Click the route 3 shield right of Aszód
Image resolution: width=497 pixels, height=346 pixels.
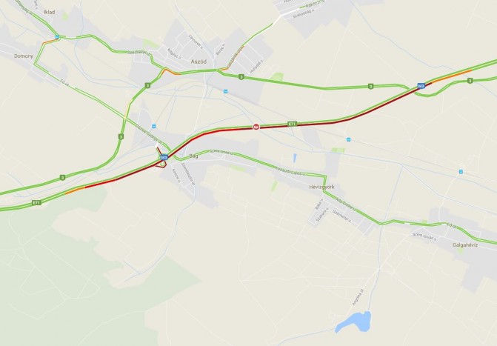[241, 77]
